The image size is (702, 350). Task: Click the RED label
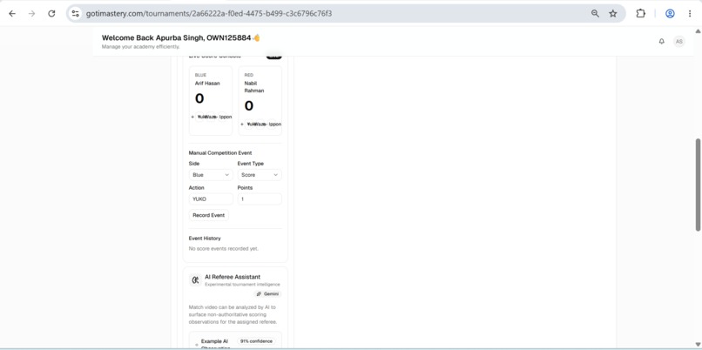coord(248,75)
